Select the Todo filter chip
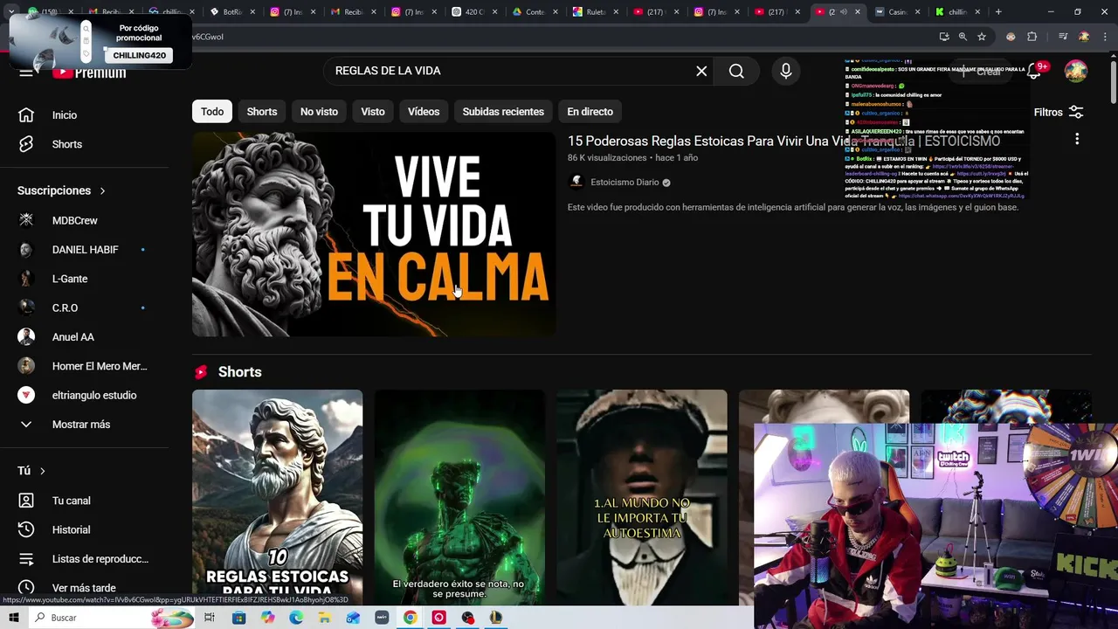The height and width of the screenshot is (629, 1118). tap(212, 112)
